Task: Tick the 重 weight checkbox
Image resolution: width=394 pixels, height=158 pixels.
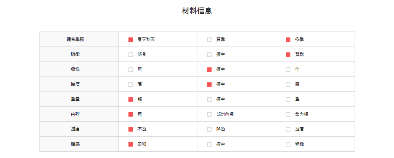Action: point(288,99)
